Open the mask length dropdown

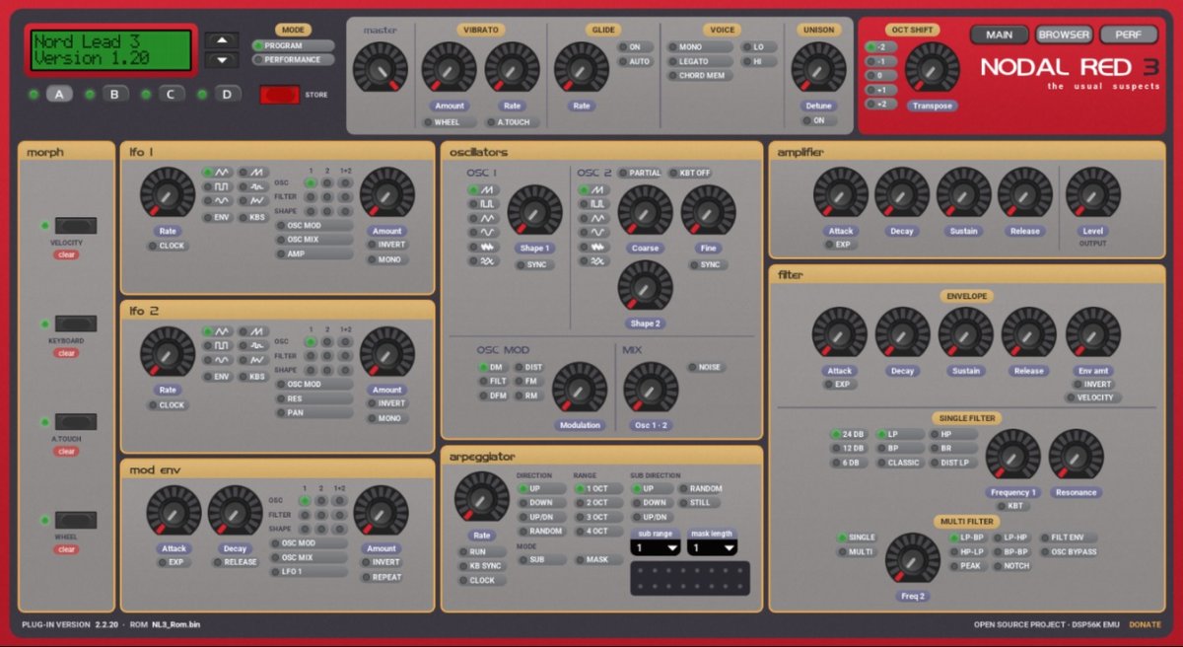pyautogui.click(x=713, y=547)
